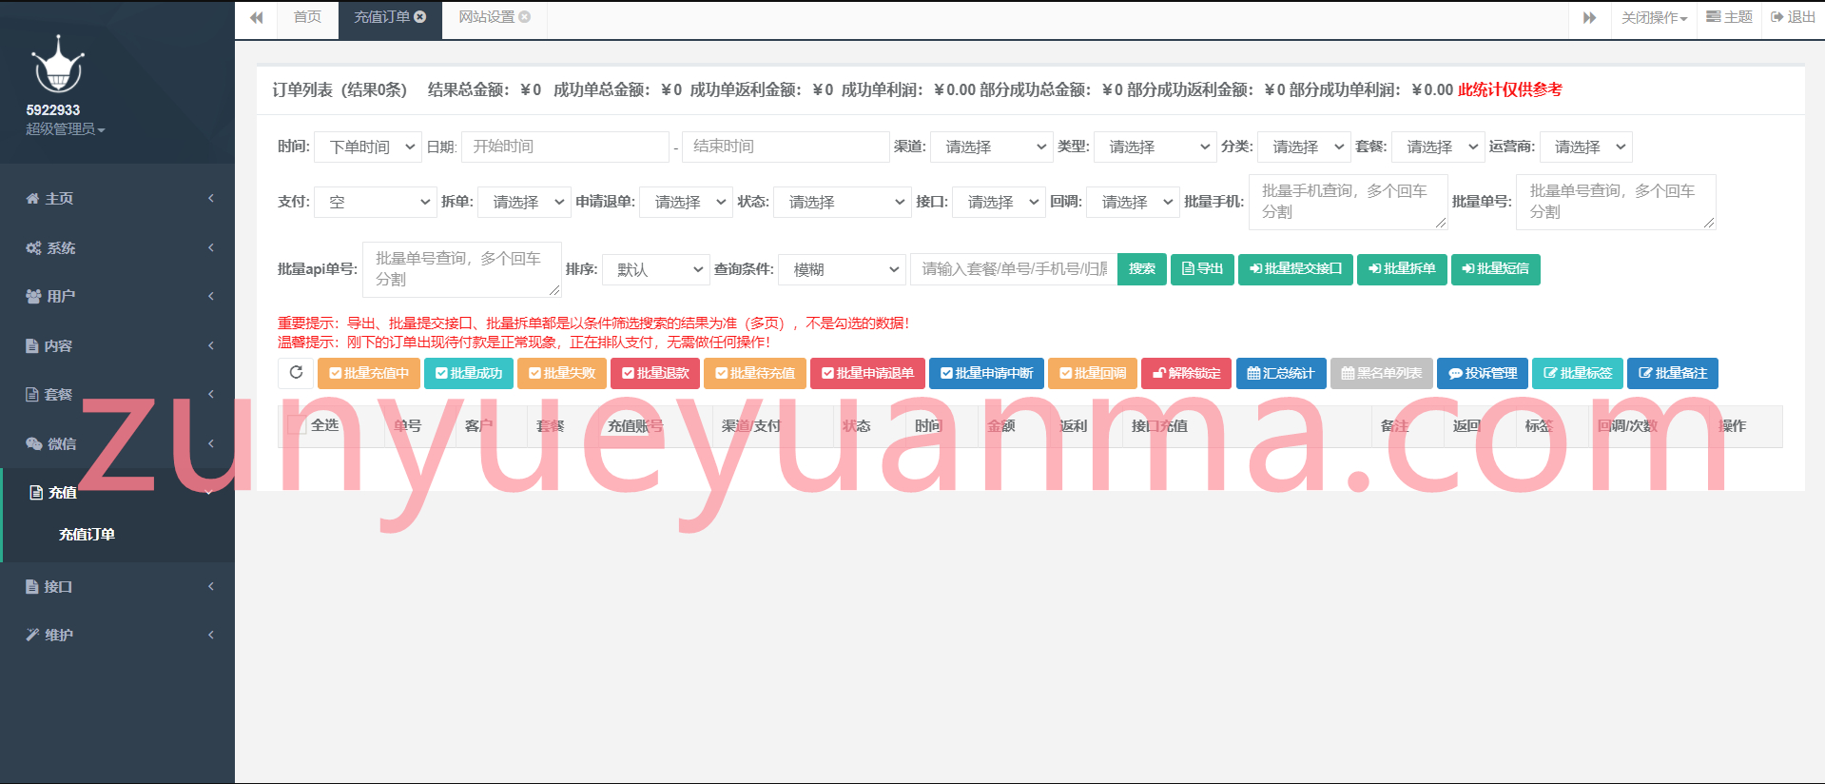1825x784 pixels.
Task: Open the 拆单 dropdown
Action: point(524,203)
